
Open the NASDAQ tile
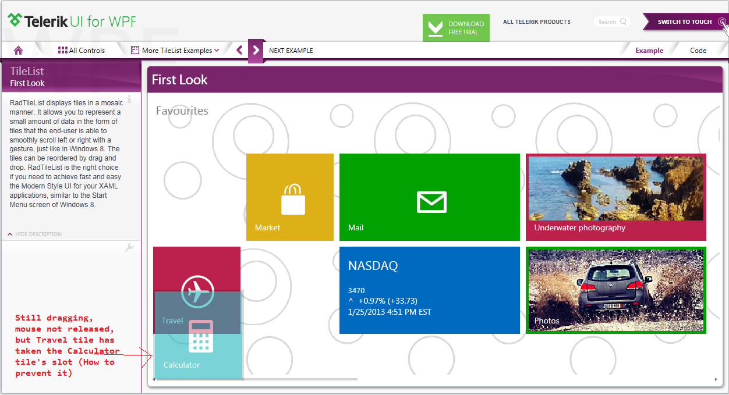[x=430, y=290]
